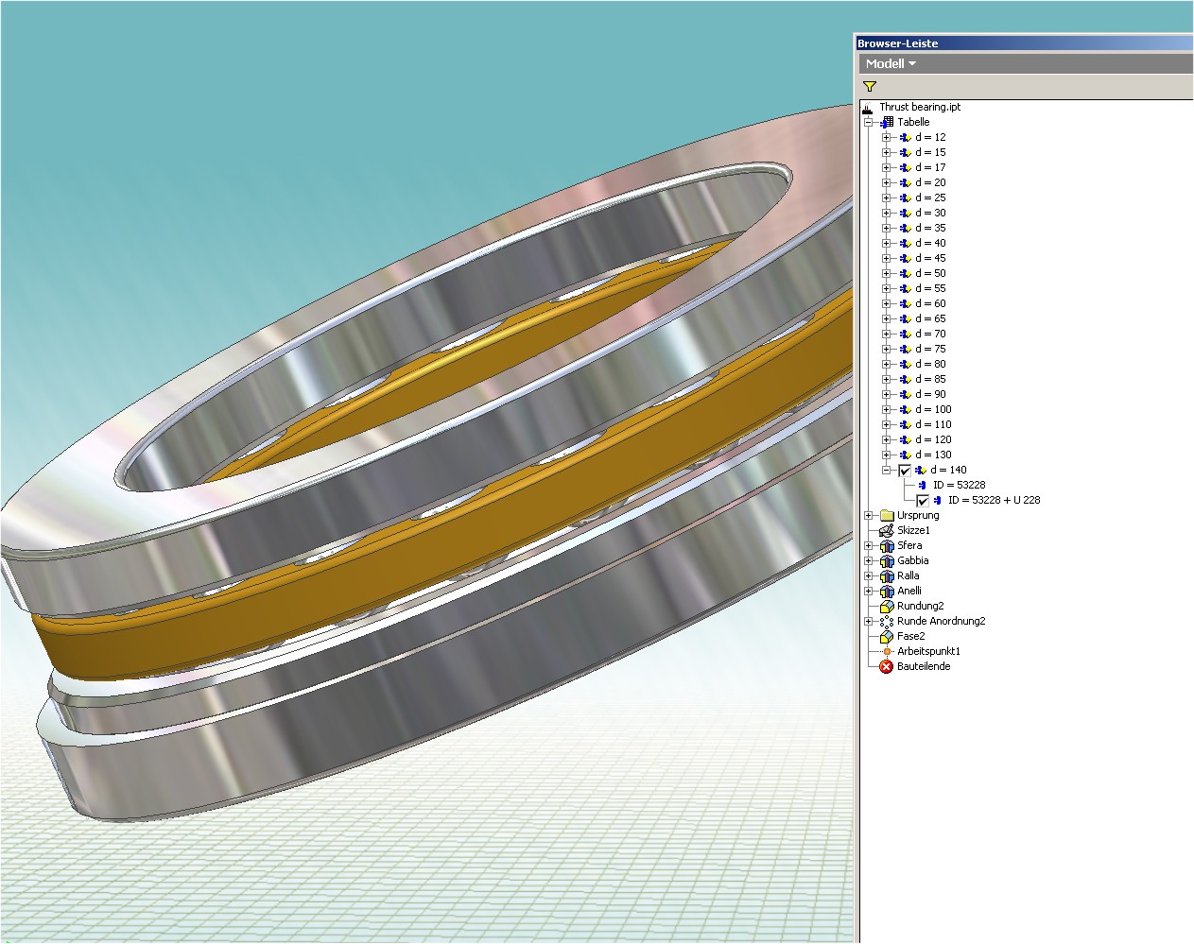The image size is (1194, 944).
Task: Click the Ursprung folder icon
Action: point(887,515)
